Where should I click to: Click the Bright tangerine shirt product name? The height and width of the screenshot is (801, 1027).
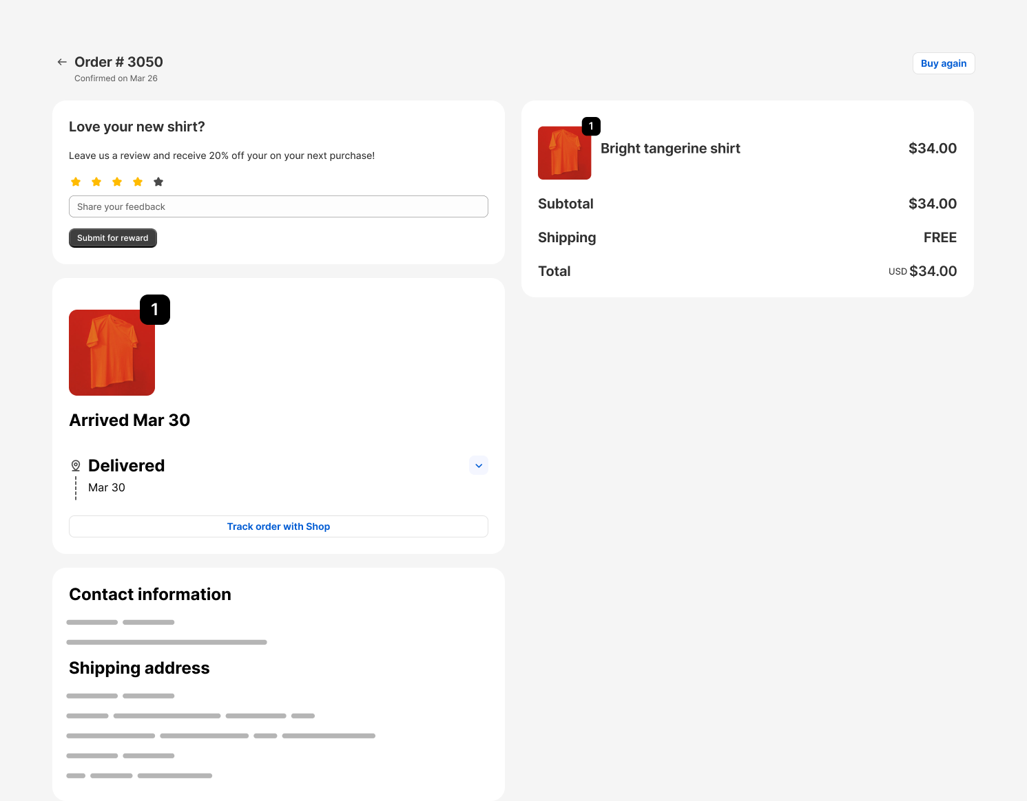coord(670,149)
